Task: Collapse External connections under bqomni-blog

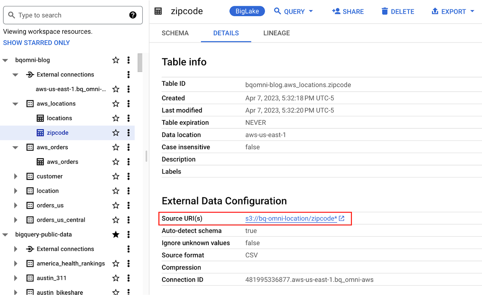Action: click(x=15, y=75)
